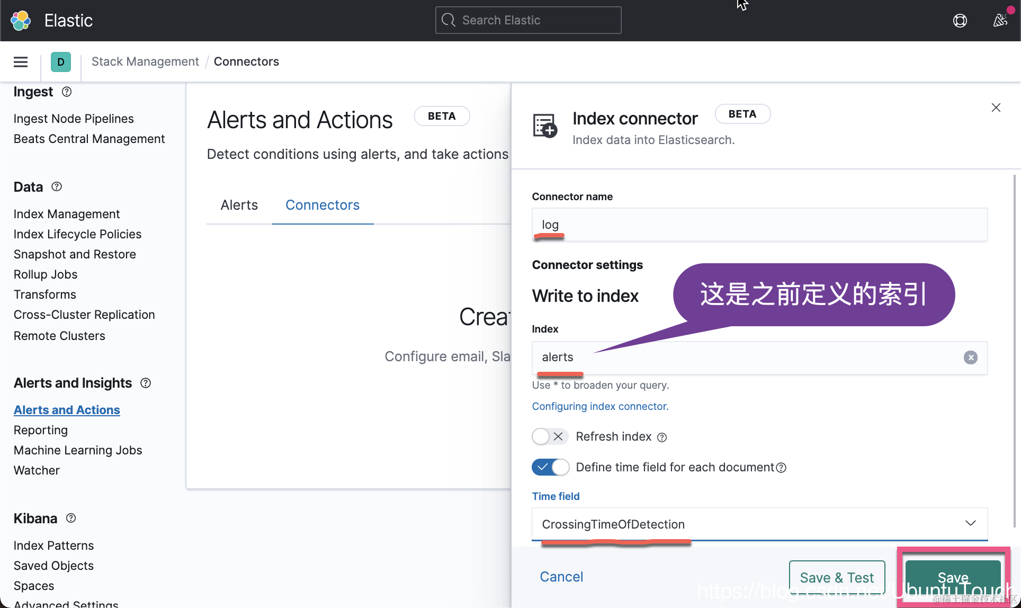Click the Save & Test button
The height and width of the screenshot is (608, 1021).
[836, 577]
